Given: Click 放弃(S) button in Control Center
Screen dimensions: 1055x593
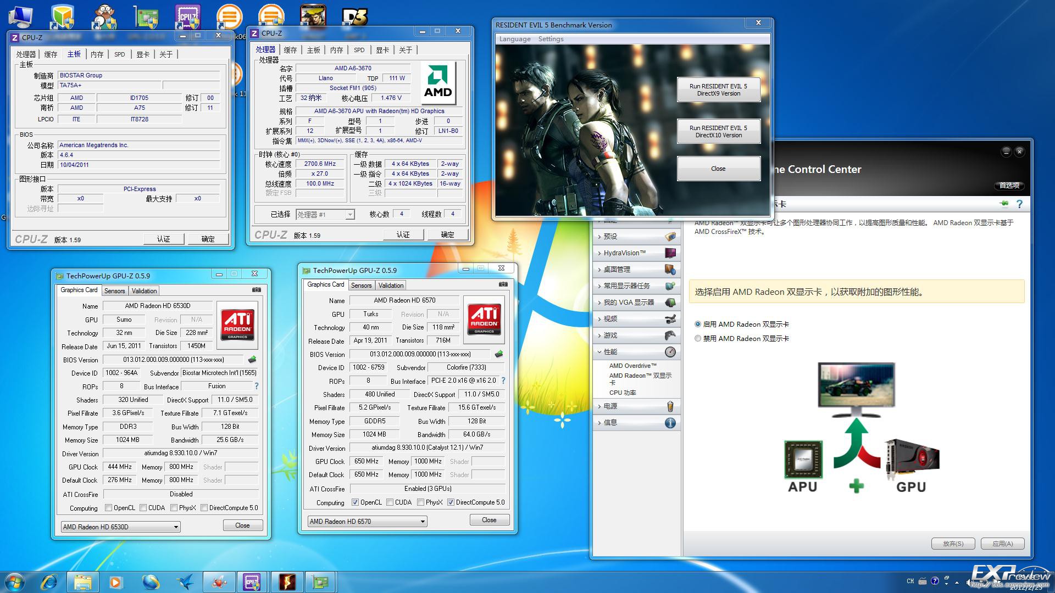Looking at the screenshot, I should (x=953, y=544).
